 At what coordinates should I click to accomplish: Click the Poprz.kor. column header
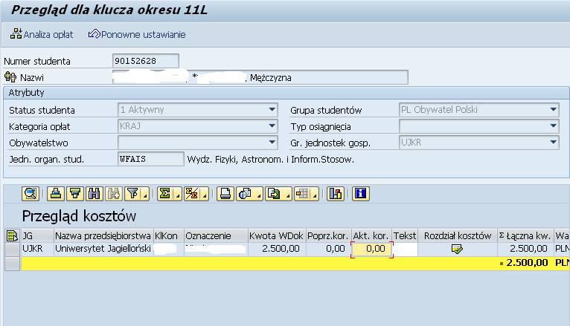[328, 236]
